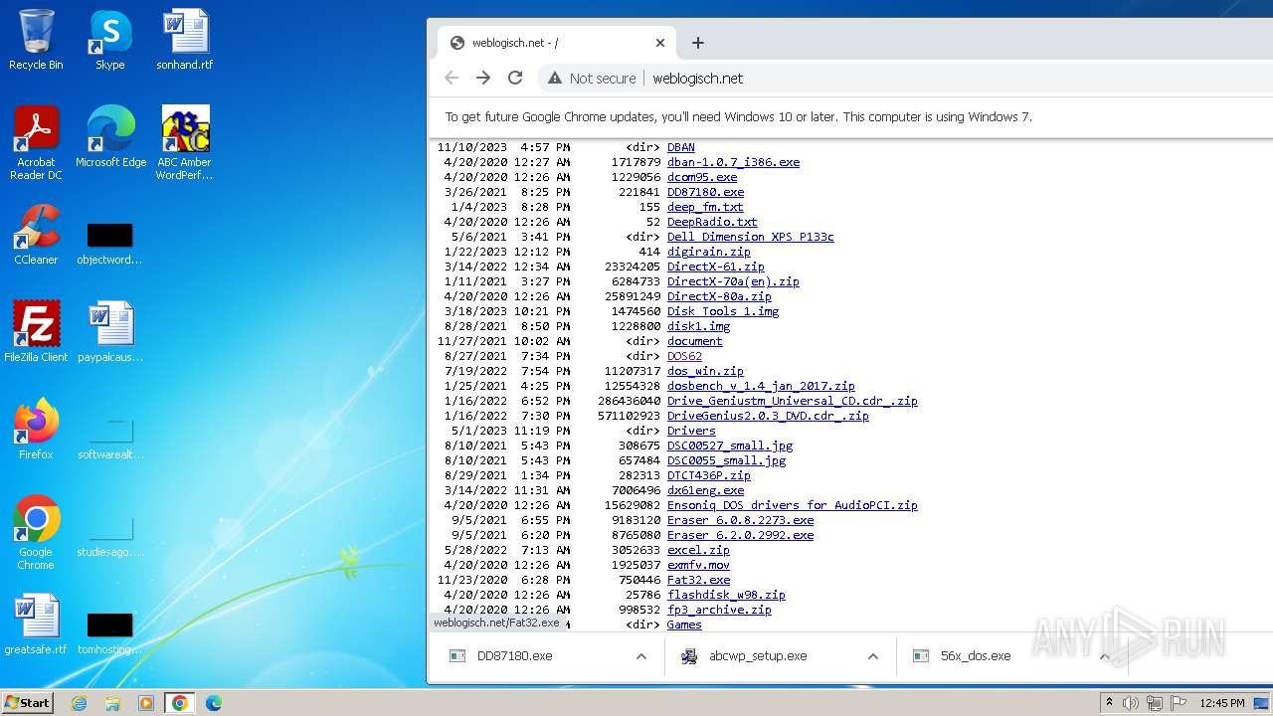The image size is (1273, 716).
Task: Click the Chrome taskbar button
Action: coord(180,703)
